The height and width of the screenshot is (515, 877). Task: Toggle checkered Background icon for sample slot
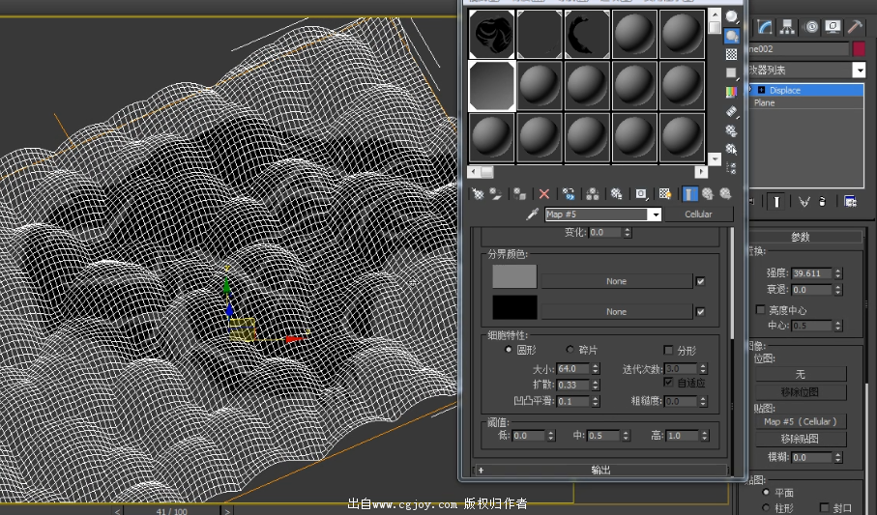(732, 54)
